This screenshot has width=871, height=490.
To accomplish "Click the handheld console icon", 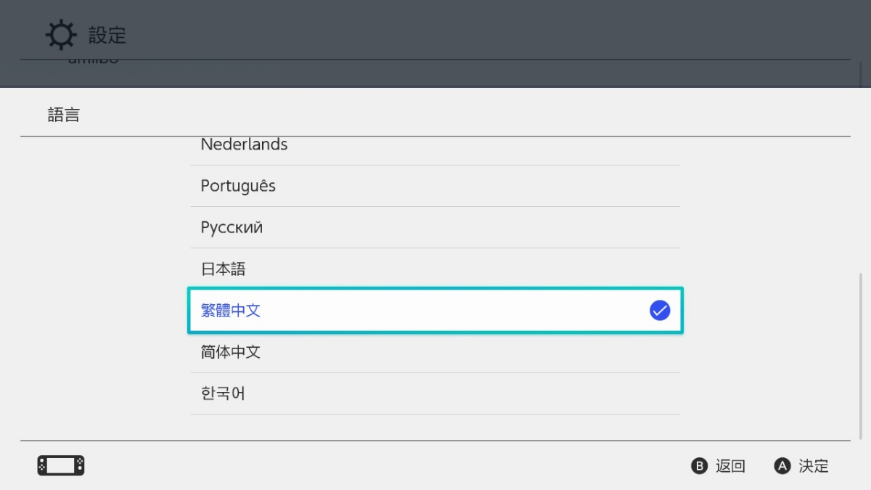I will [61, 465].
